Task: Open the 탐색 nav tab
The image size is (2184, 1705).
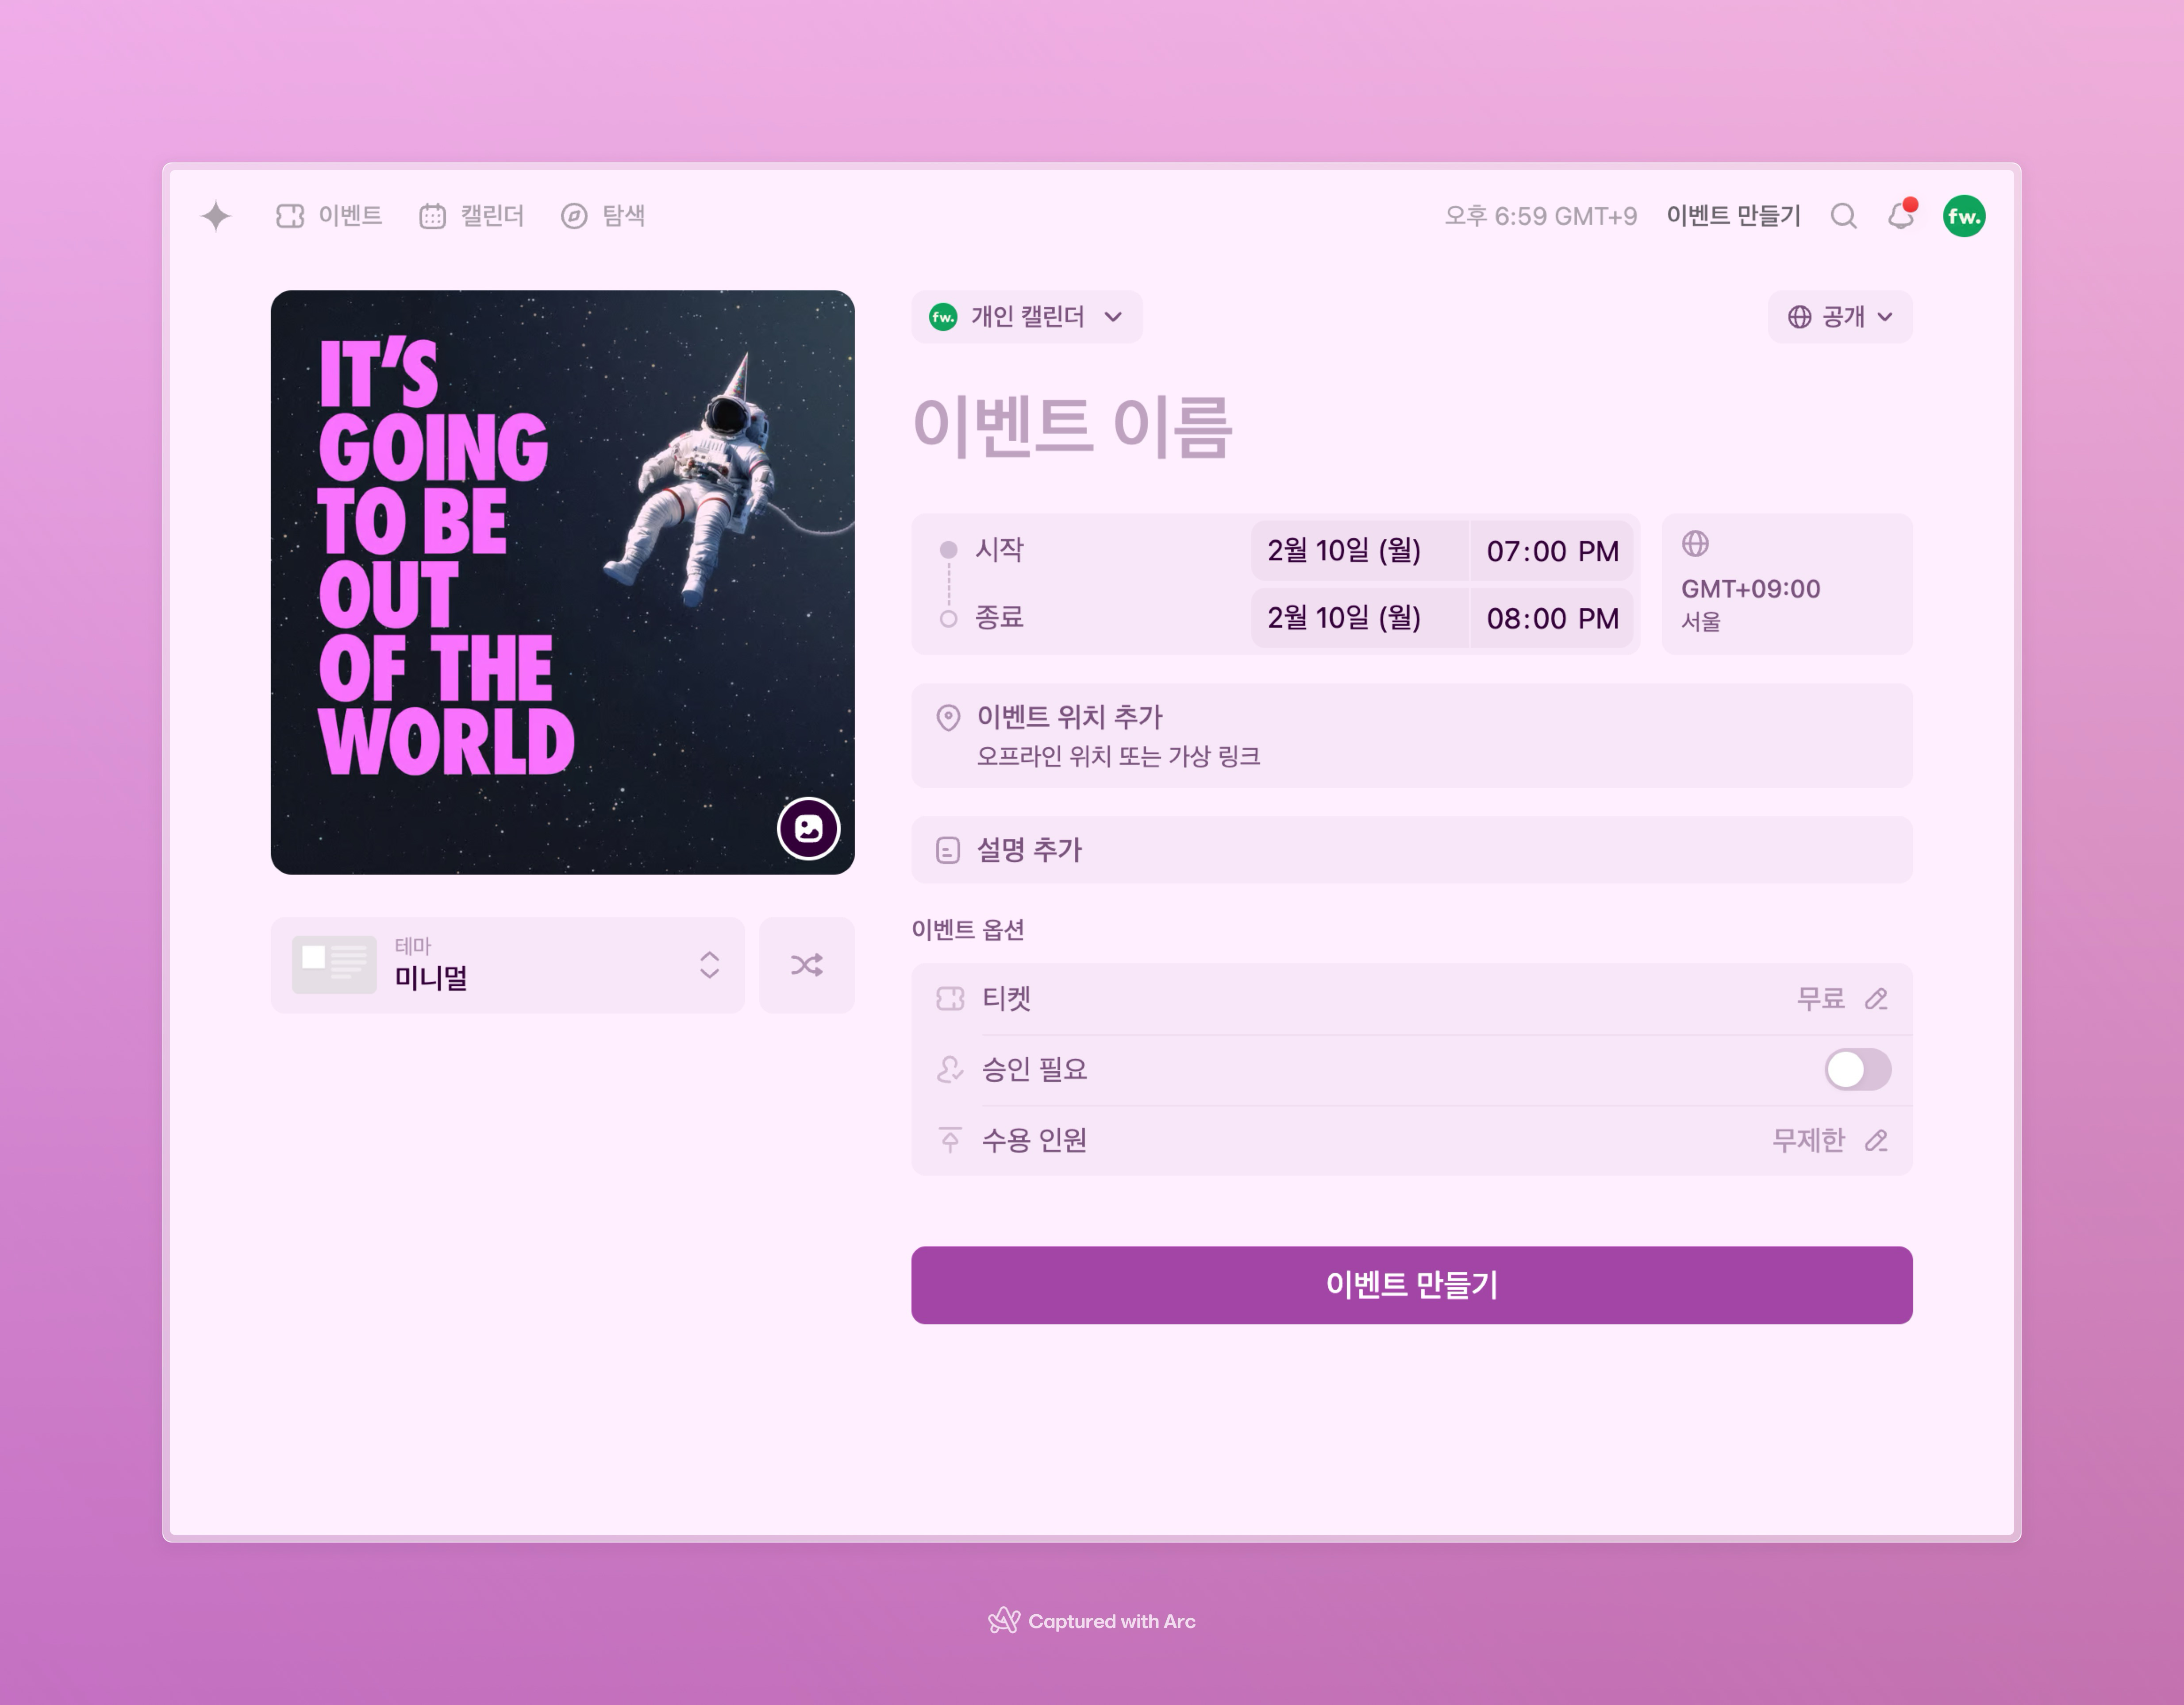Action: (603, 216)
